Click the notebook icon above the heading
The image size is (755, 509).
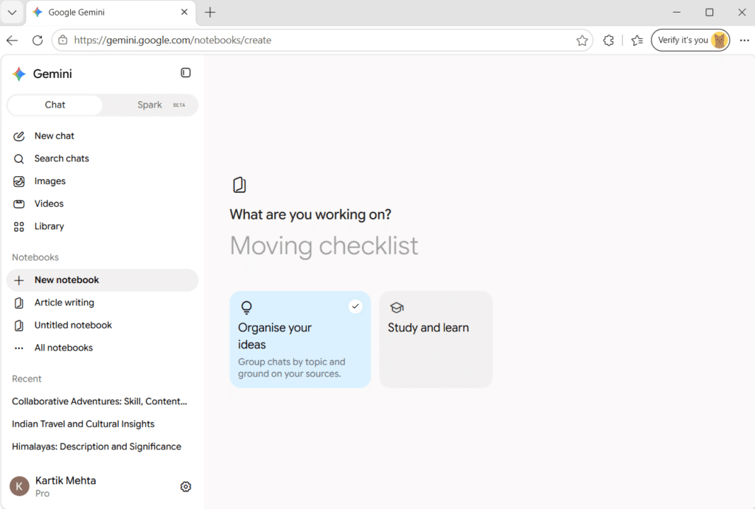240,185
